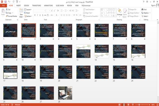
Task: Click the Reset slide button
Action: (x=27, y=13)
